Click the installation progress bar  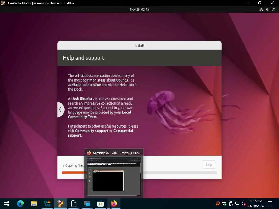point(139,173)
